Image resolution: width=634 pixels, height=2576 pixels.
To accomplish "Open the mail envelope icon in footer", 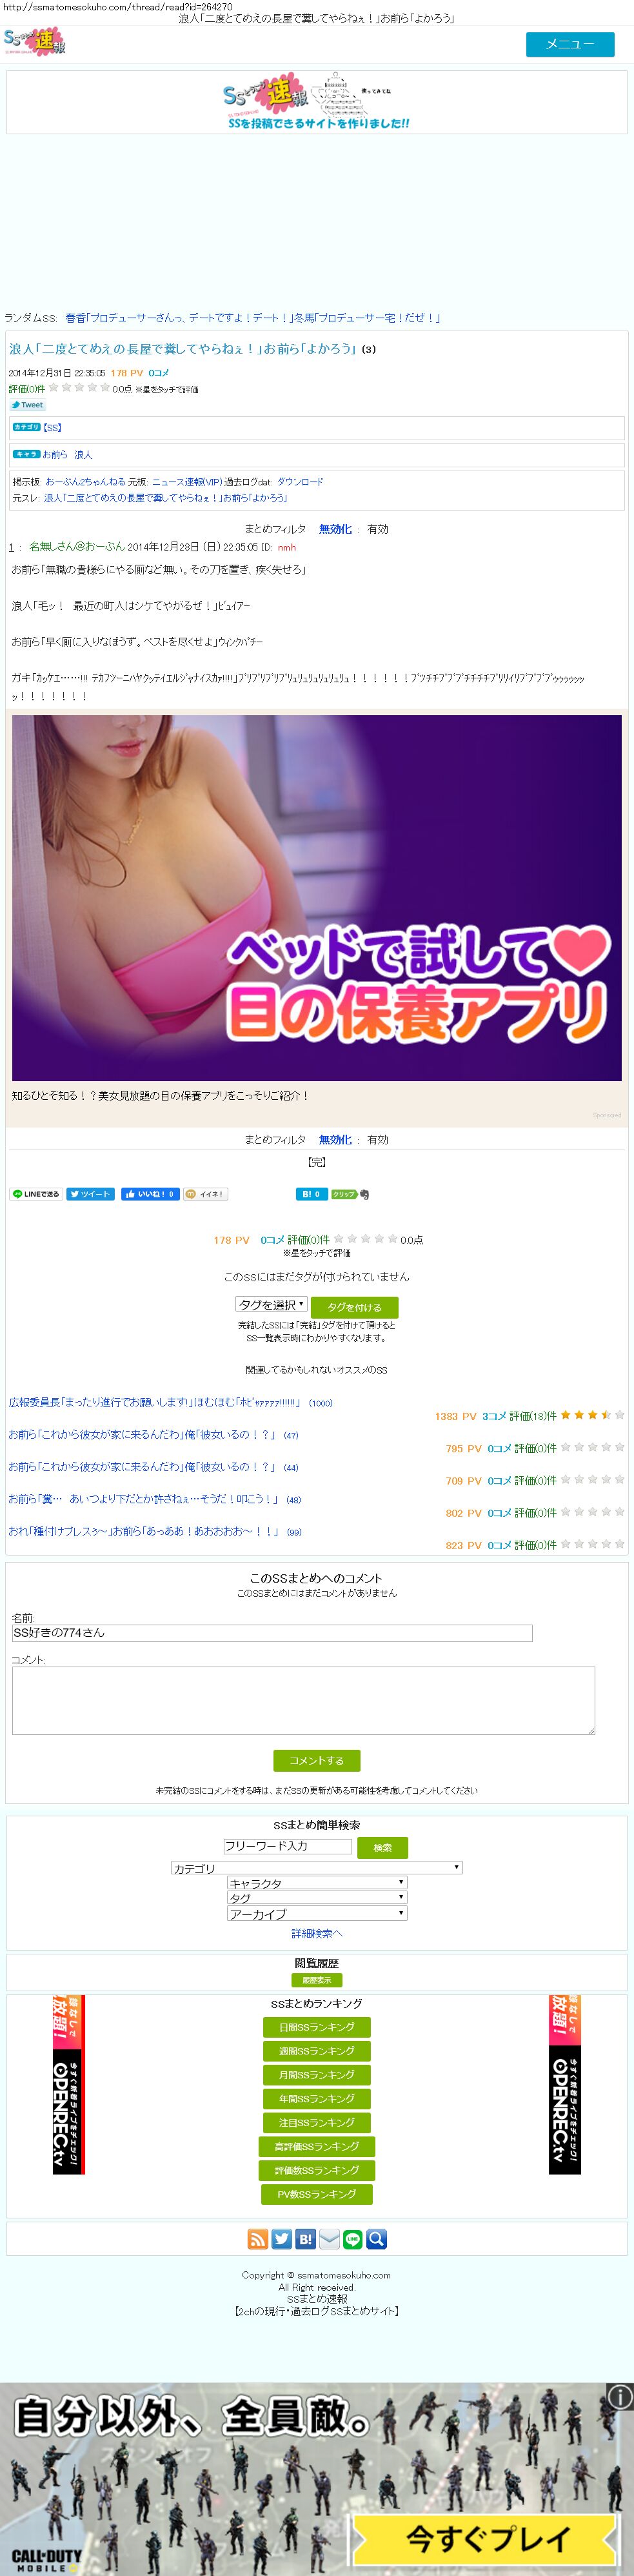I will pos(329,2239).
